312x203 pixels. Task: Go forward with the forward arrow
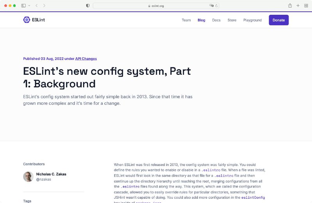coord(44,5)
